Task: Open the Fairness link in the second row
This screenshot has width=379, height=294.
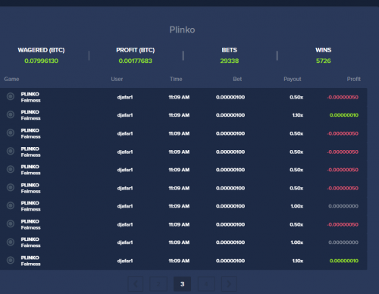Action: pyautogui.click(x=31, y=118)
